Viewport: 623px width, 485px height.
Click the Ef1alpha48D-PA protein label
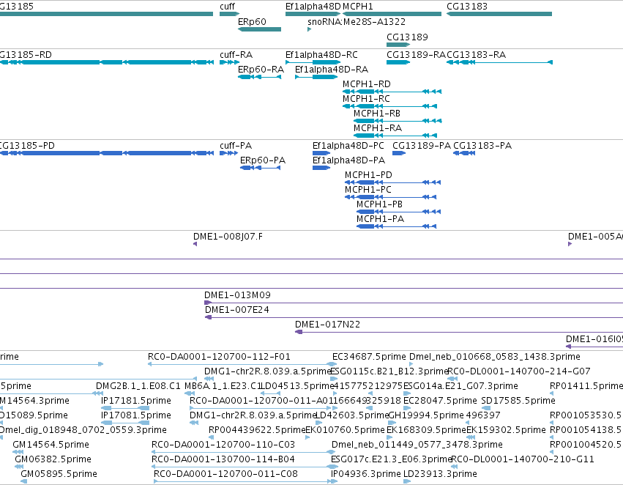pos(348,160)
